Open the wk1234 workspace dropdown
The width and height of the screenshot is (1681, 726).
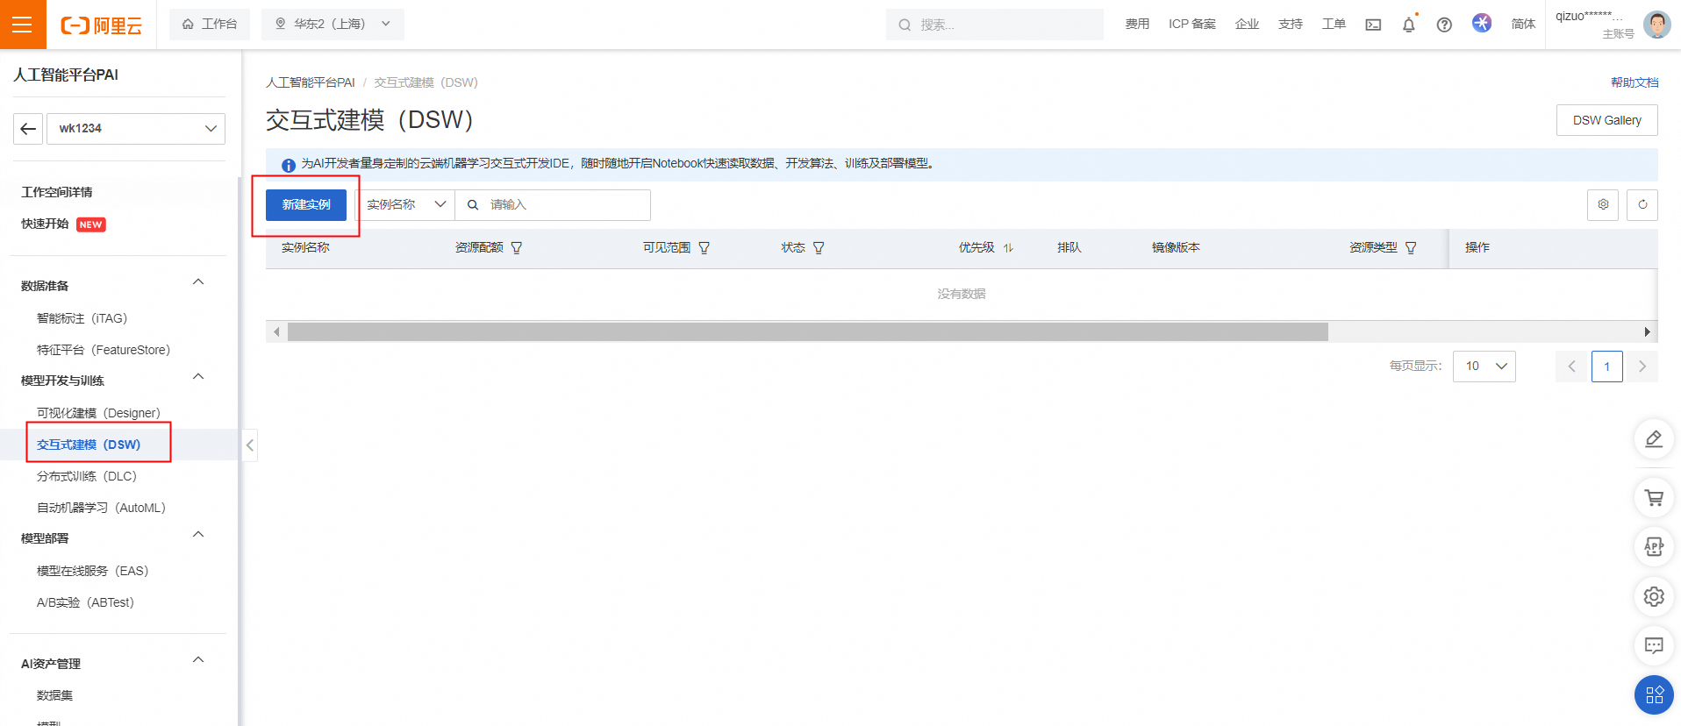click(x=136, y=129)
